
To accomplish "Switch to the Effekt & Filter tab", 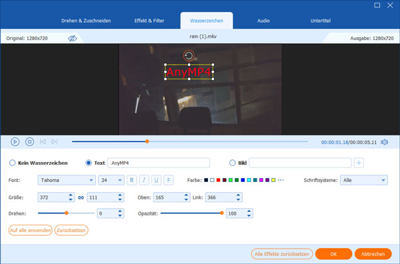I will (149, 21).
